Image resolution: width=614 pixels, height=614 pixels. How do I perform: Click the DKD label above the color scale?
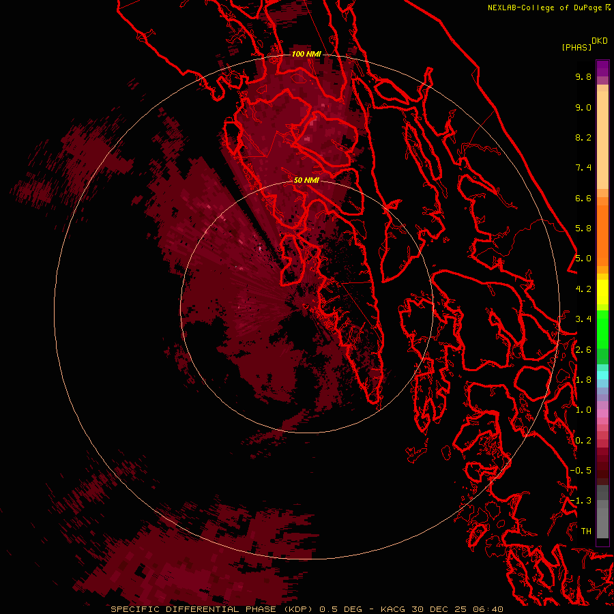[600, 41]
